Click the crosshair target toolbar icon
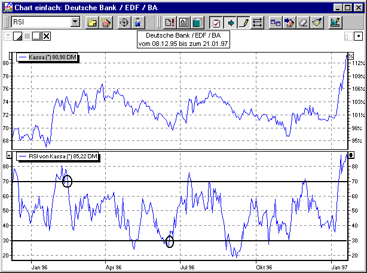The image size is (367, 273). pyautogui.click(x=124, y=23)
